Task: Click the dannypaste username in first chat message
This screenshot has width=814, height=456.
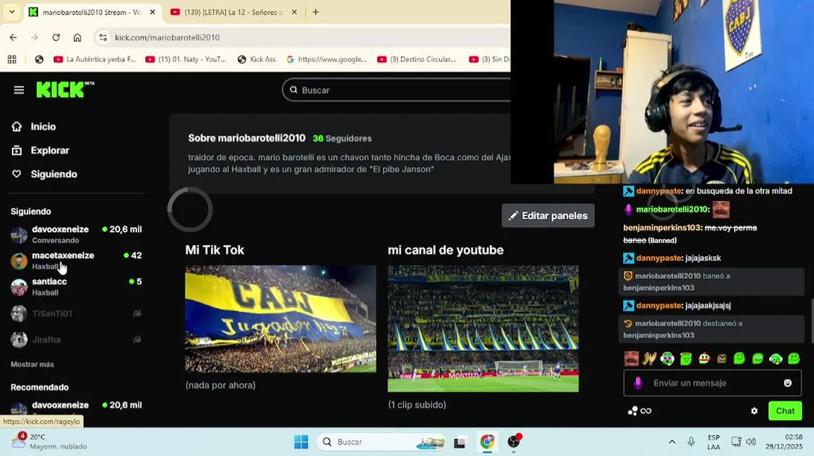Action: click(659, 191)
